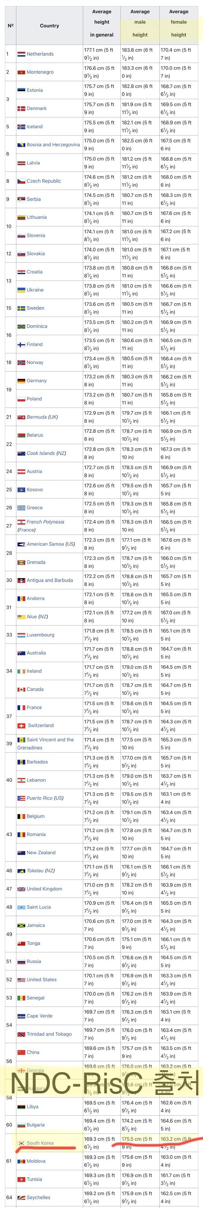Go to the New Zealand article link
This screenshot has height=1208, width=203.
[x=41, y=852]
